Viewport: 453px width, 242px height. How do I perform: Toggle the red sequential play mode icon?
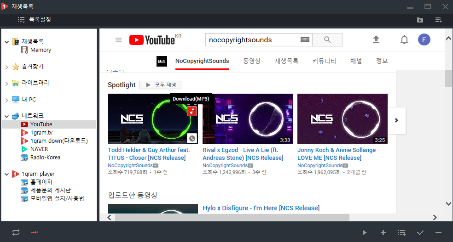tap(35, 232)
